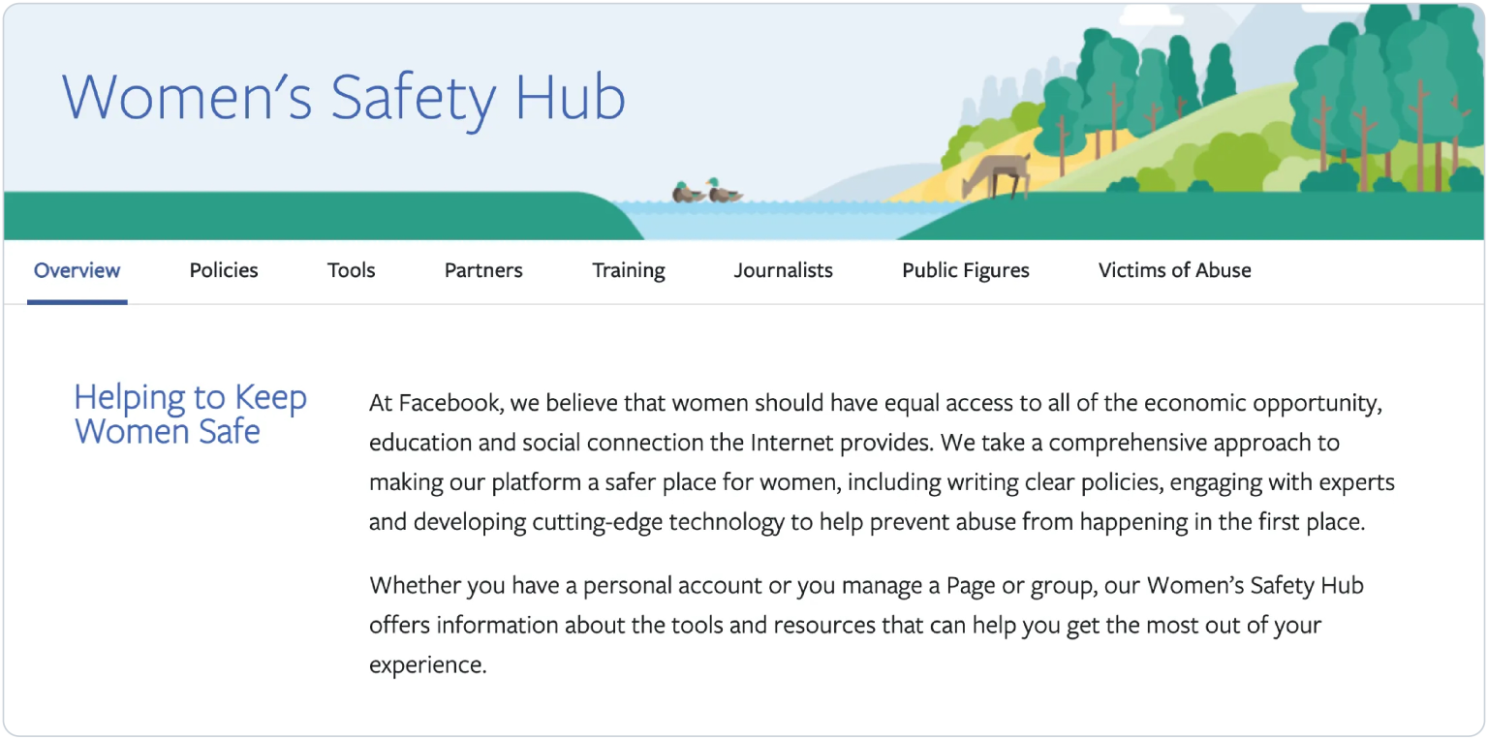Click the Women's Safety Hub title
The height and width of the screenshot is (740, 1488).
[x=344, y=97]
